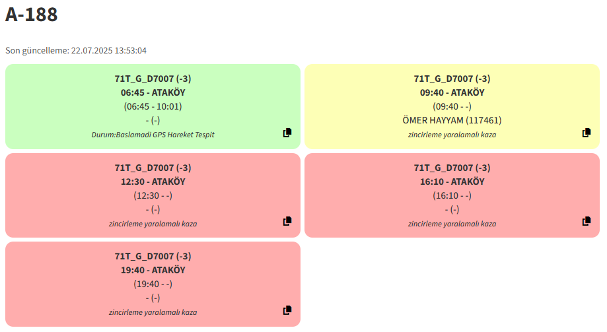This screenshot has width=607, height=332.
Task: Click the 12:30 card's zincirleme yaralamalı kaza note
Action: click(x=153, y=224)
